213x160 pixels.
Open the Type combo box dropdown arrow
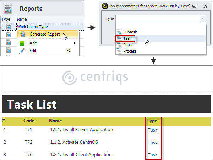pyautogui.click(x=202, y=18)
